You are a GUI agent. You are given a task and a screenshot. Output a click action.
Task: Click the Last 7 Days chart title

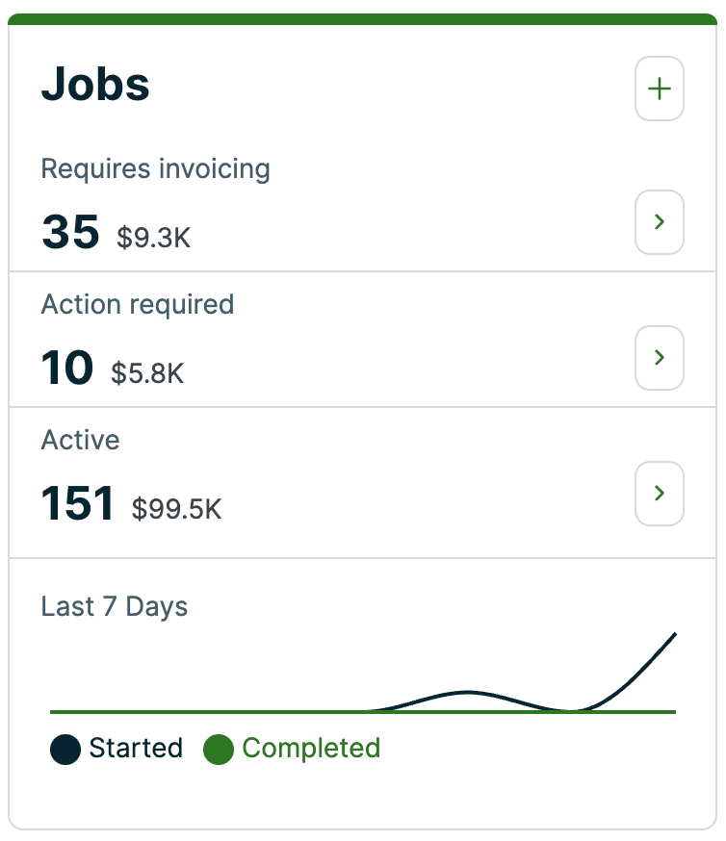pos(115,607)
